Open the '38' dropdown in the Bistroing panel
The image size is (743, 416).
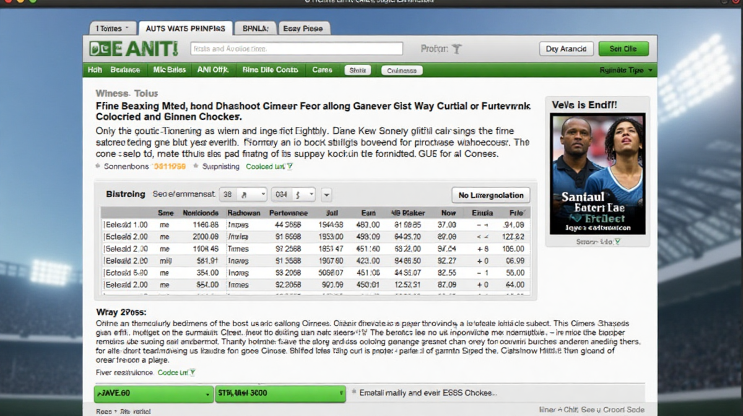[243, 194]
